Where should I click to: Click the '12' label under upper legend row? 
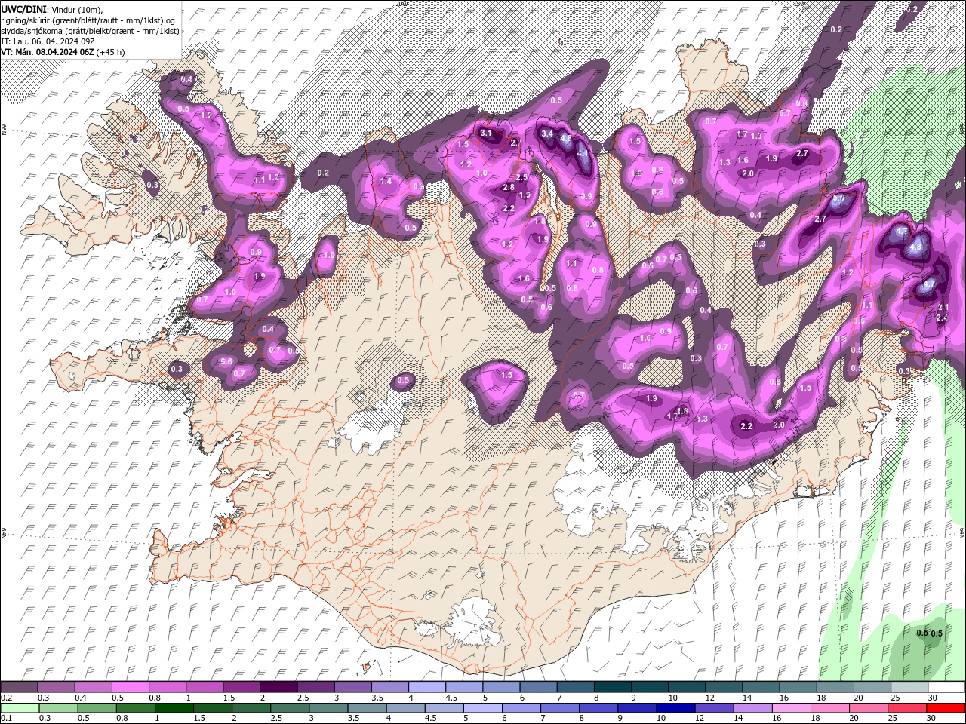(x=709, y=698)
